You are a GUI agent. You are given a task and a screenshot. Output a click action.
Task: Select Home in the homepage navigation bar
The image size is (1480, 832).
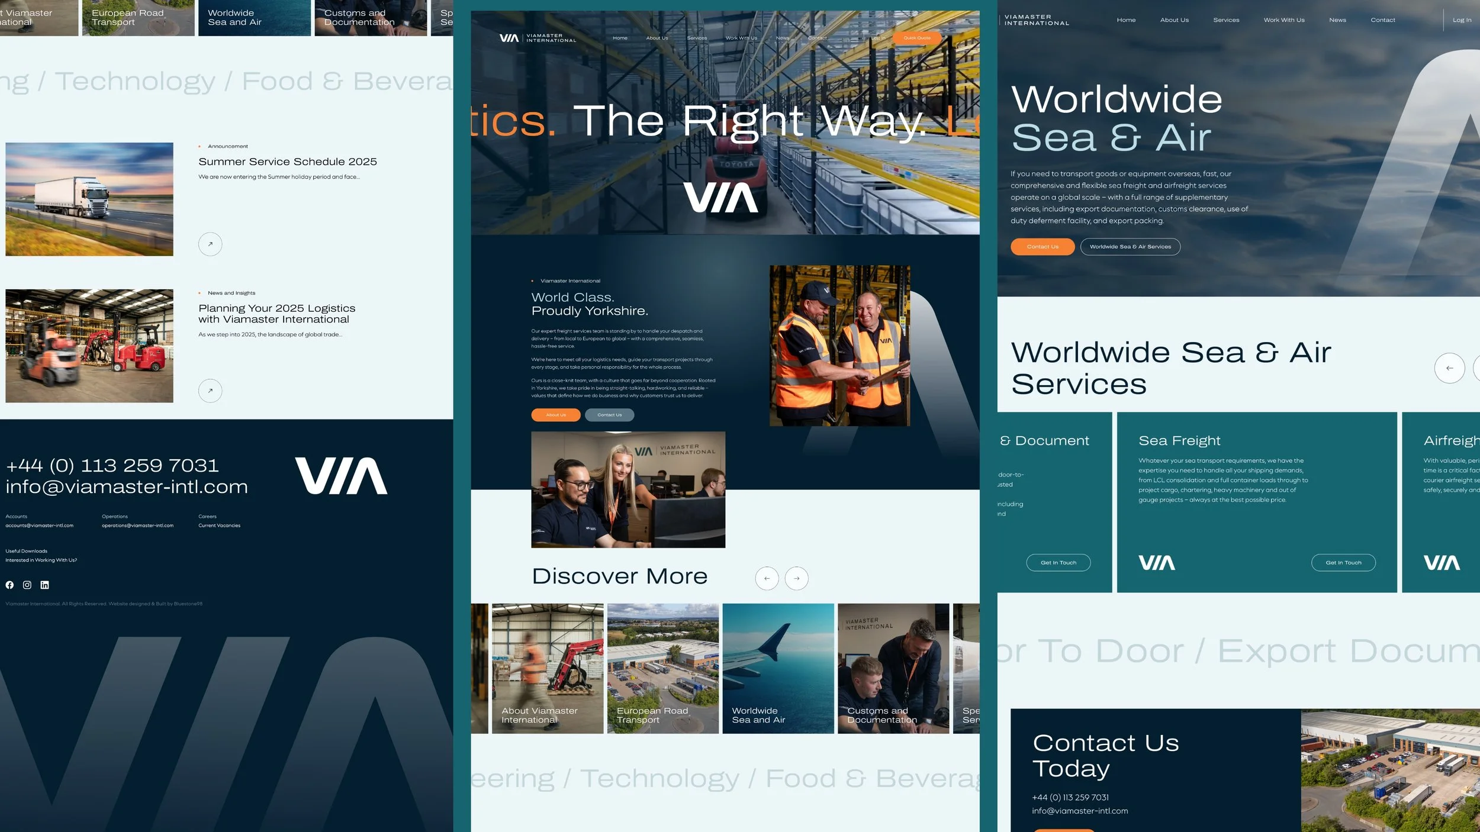click(620, 38)
